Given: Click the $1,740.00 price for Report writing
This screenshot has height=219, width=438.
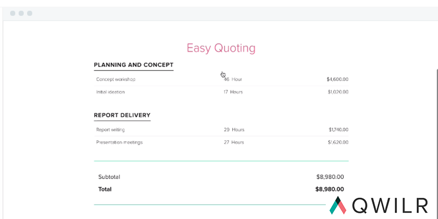Looking at the screenshot, I should (338, 130).
